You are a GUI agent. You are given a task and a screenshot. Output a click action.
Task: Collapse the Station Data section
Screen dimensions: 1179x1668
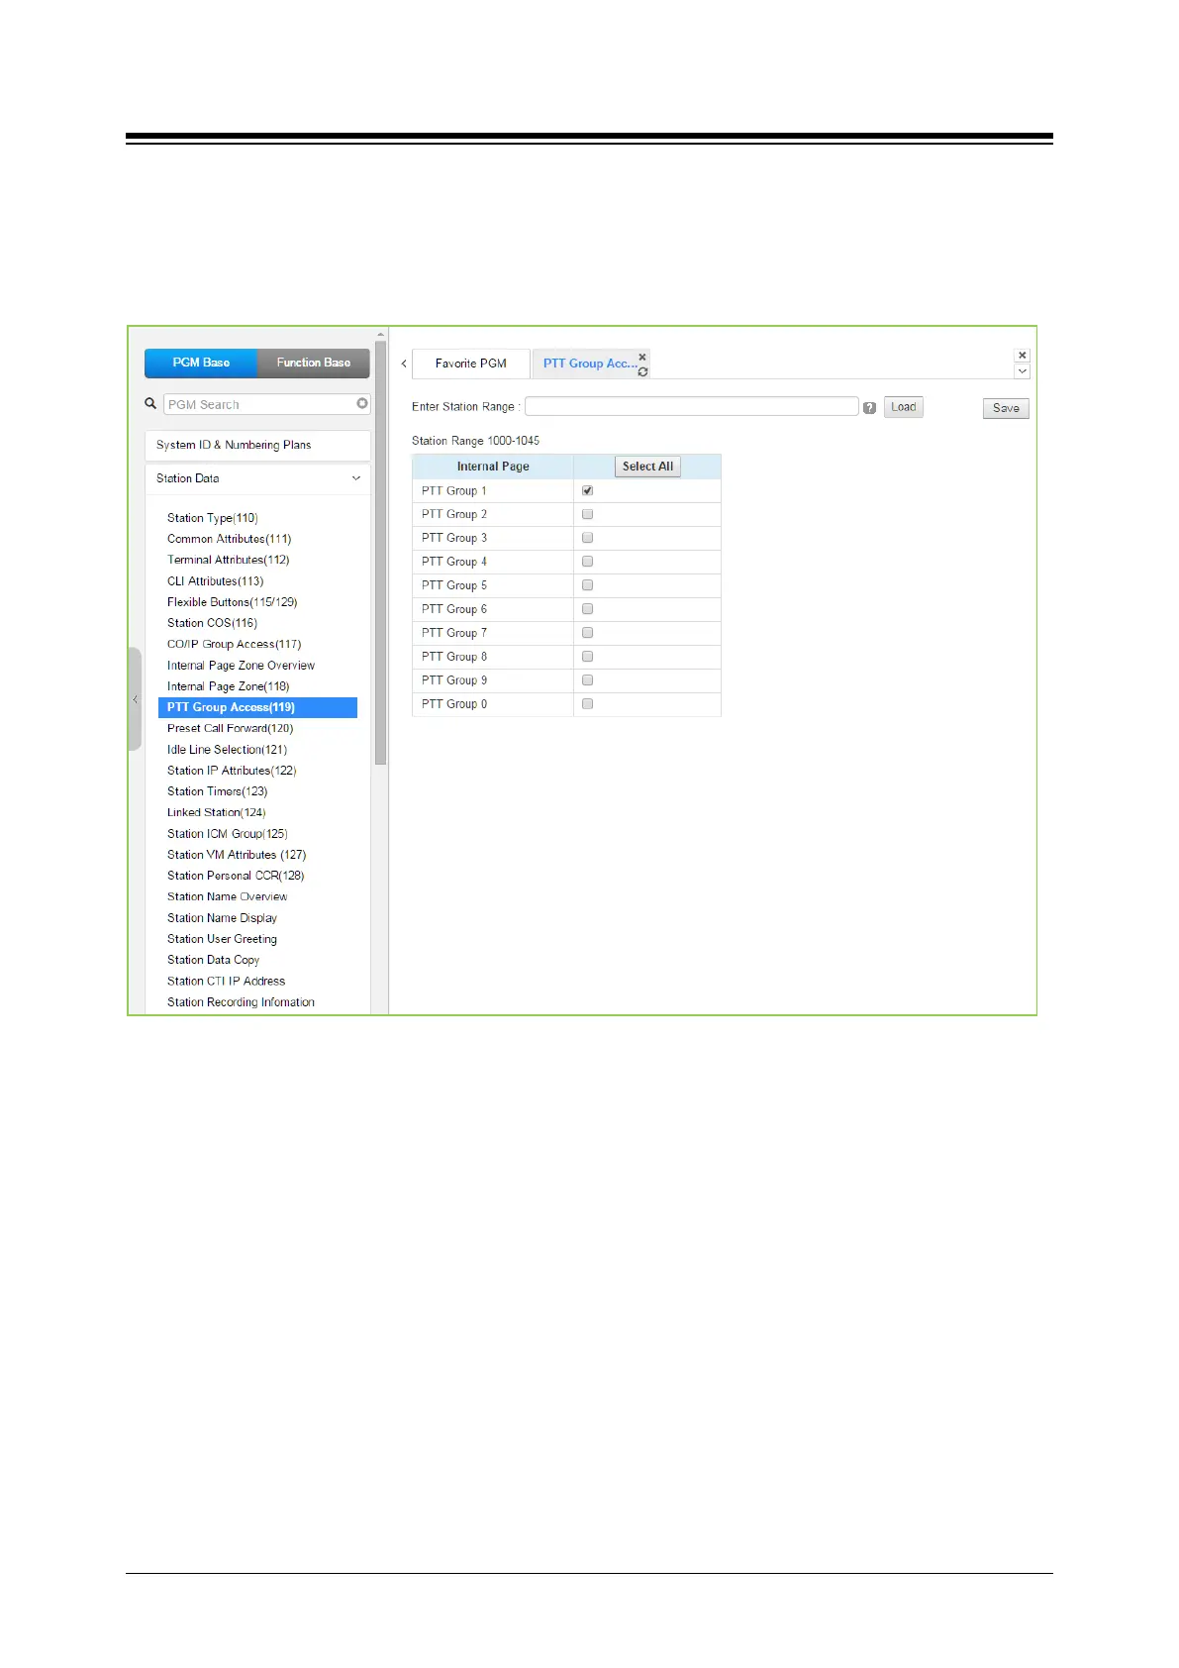point(356,478)
